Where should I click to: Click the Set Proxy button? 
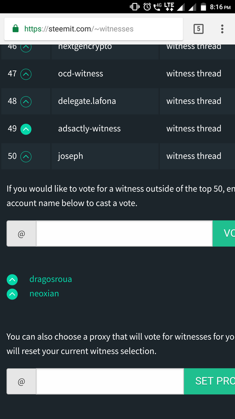pos(209,381)
